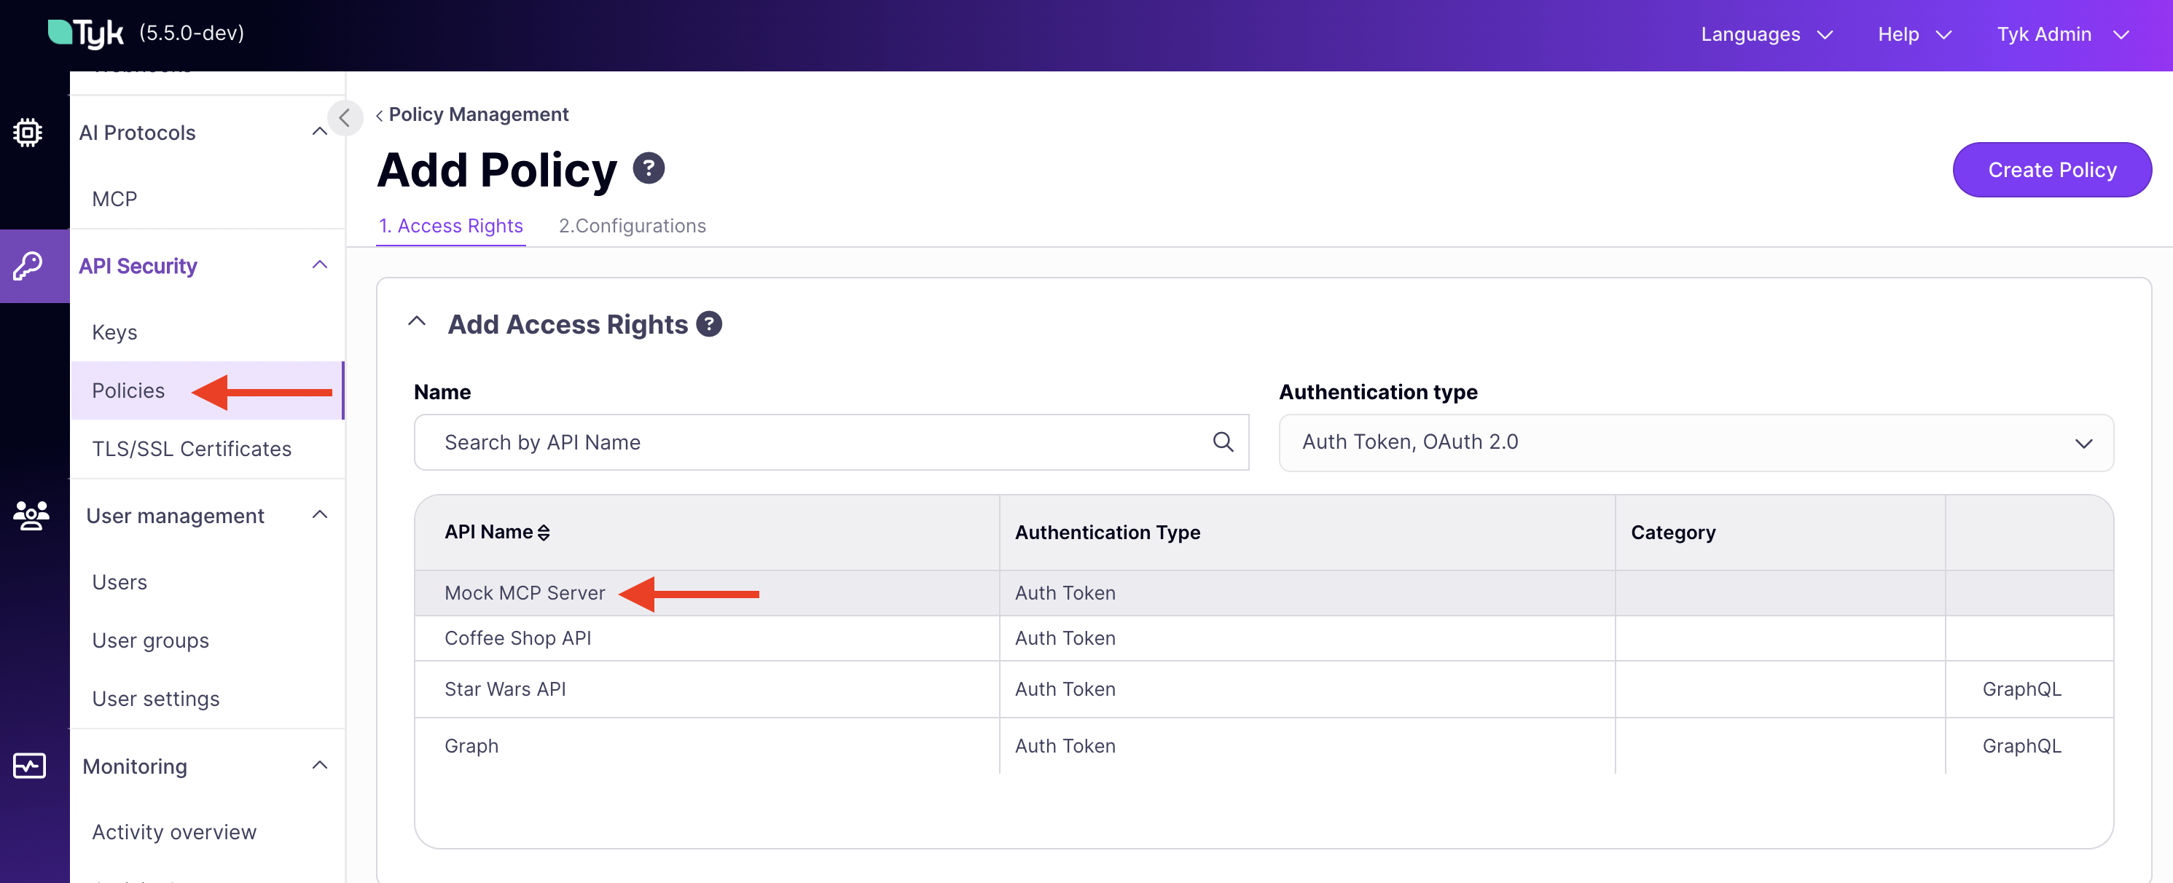2173x883 pixels.
Task: Switch to 2.Configurations tab
Action: pyautogui.click(x=632, y=226)
